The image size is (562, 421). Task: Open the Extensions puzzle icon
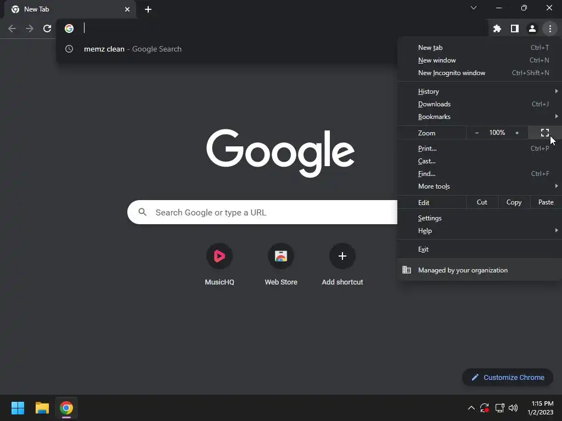[497, 29]
